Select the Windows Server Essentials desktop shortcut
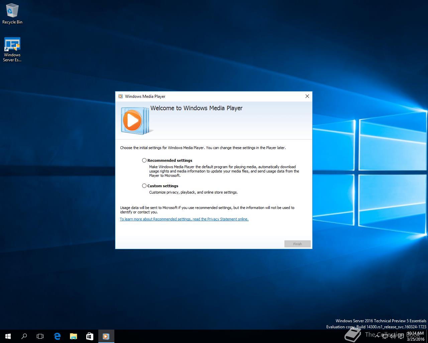The height and width of the screenshot is (343, 428). (x=12, y=50)
